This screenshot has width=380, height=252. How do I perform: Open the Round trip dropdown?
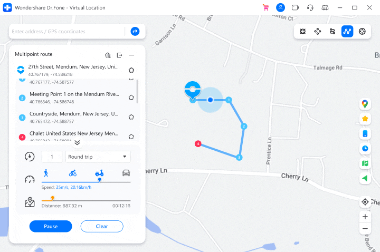[98, 157]
